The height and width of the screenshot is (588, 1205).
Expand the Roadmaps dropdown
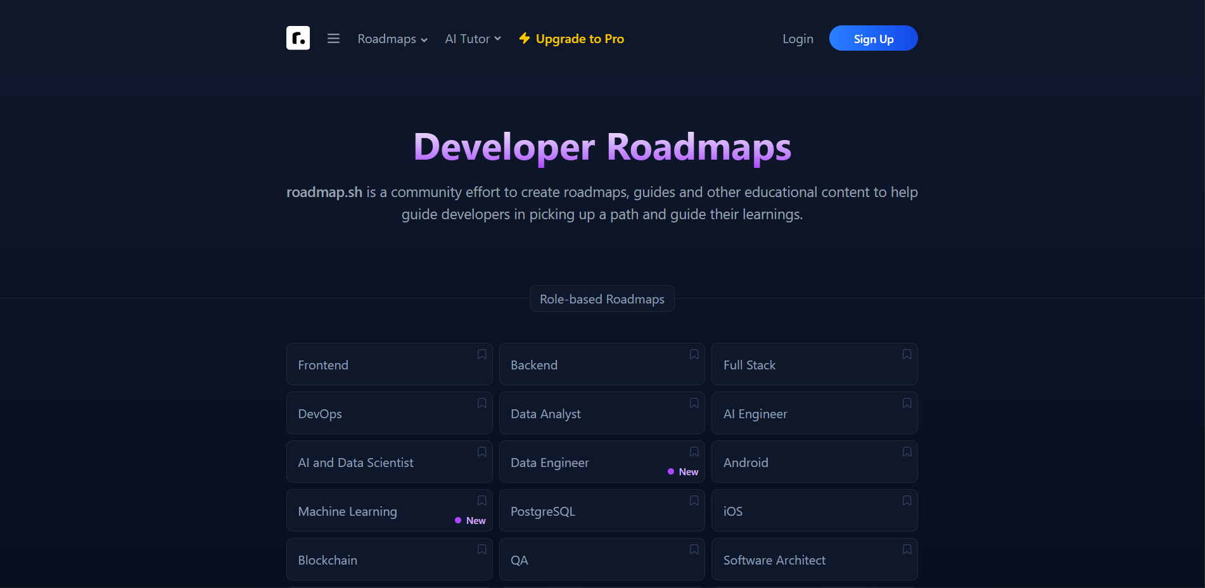(x=388, y=39)
